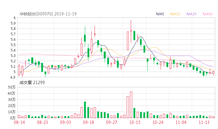Click the tallest volume bar above 40万
Viewport: 218px width, 129px height.
coord(131,105)
